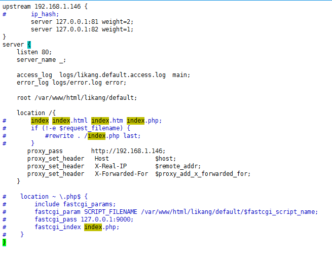The width and height of the screenshot is (332, 259).
Task: Click the 'location ~ \.php$ {' comment line
Action: pos(54,197)
